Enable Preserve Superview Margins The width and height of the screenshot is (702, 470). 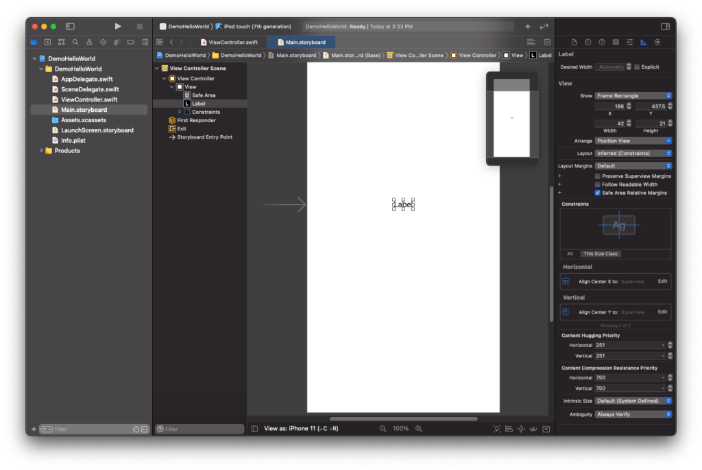(x=597, y=175)
